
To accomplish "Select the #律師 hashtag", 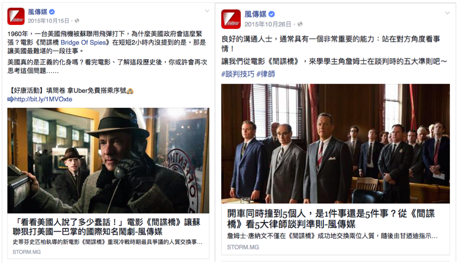I will [x=266, y=74].
